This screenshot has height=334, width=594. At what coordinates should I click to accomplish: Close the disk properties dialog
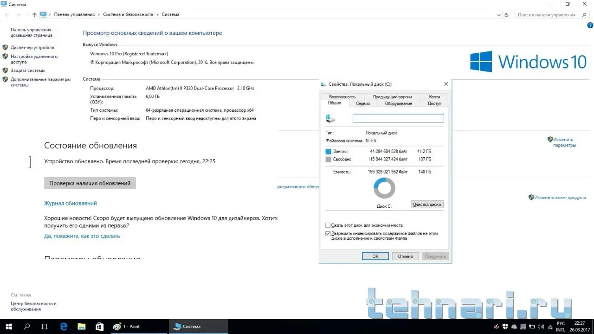[446, 84]
